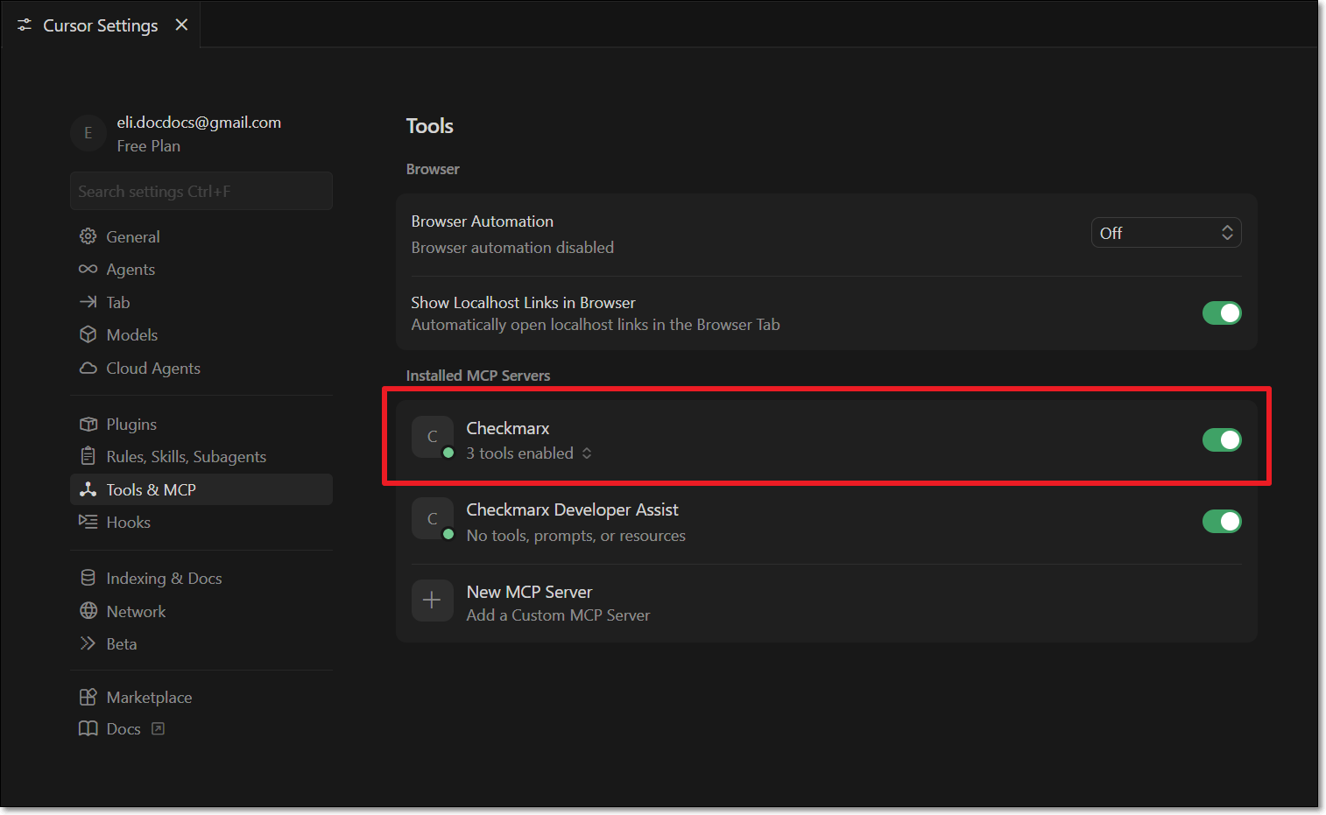The image size is (1326, 815).
Task: Disable Show Localhost Links in Browser
Action: pos(1221,313)
